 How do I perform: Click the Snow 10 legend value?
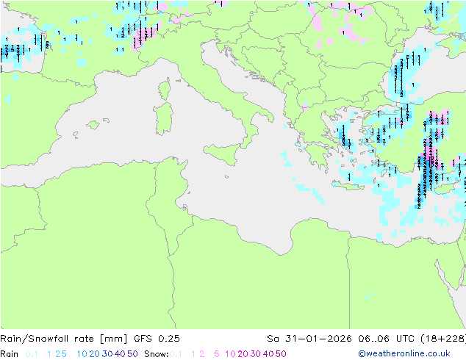pyautogui.click(x=230, y=354)
